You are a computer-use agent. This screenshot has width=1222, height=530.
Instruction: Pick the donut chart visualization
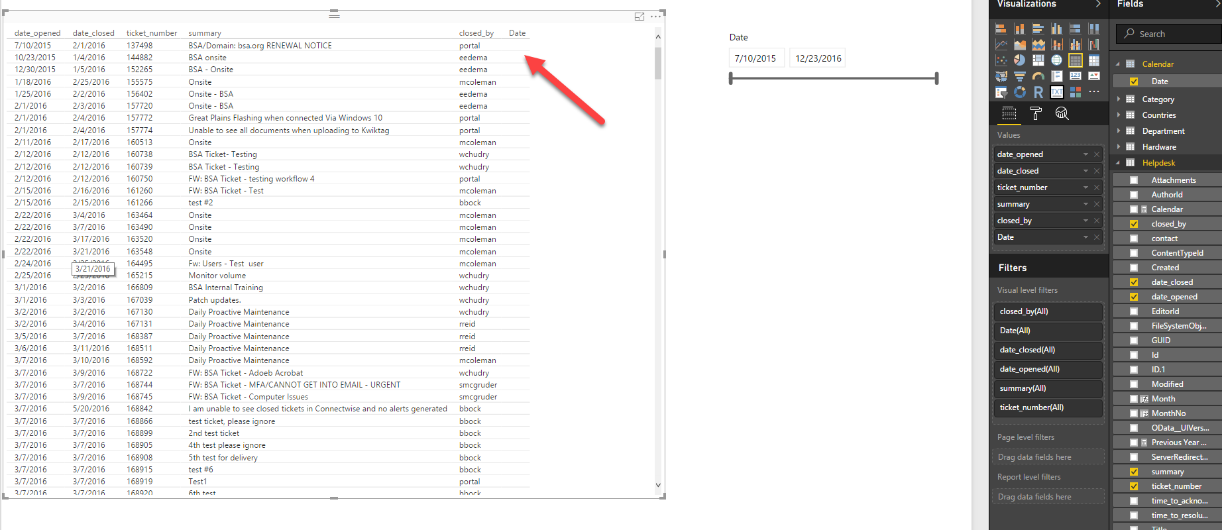point(1020,92)
